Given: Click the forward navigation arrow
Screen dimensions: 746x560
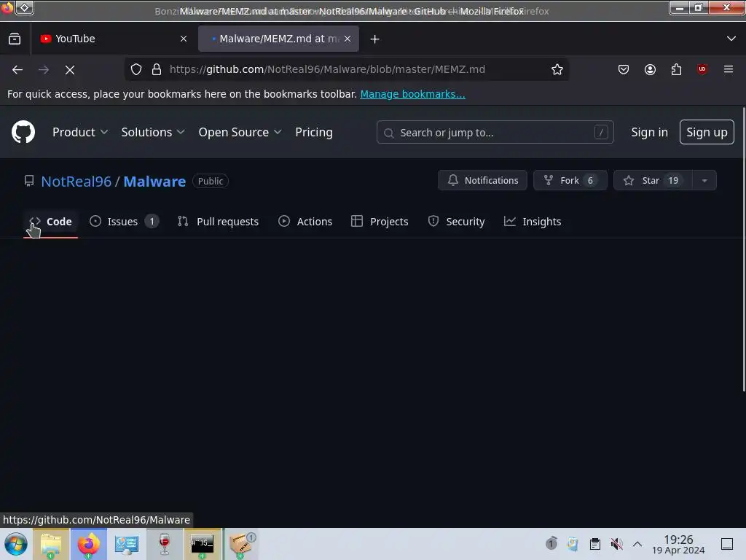Looking at the screenshot, I should tap(44, 69).
